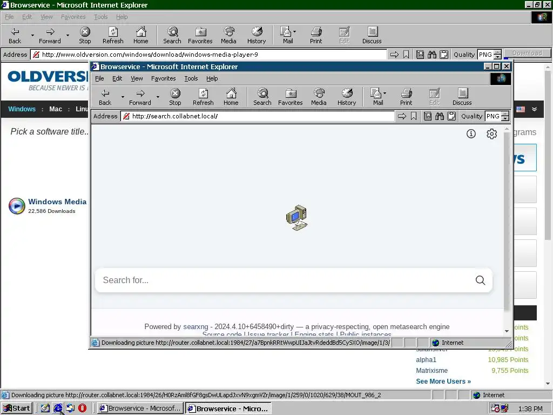Open View menu in the front window
Image resolution: width=553 pixels, height=415 pixels.
(137, 78)
